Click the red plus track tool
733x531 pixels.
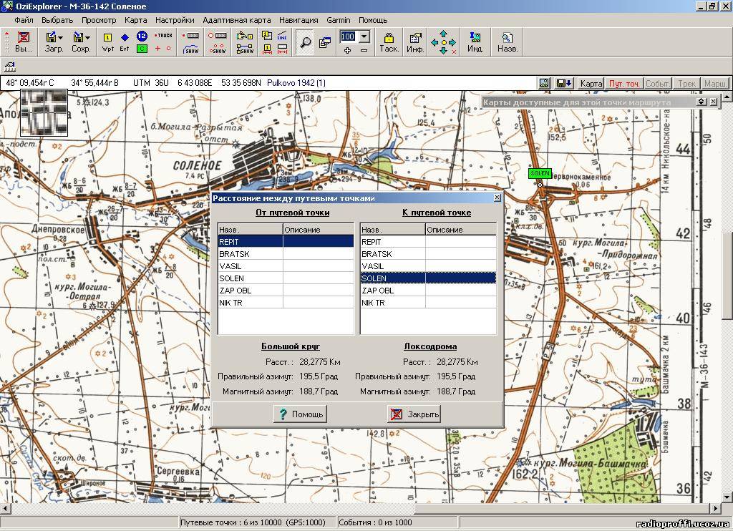pyautogui.click(x=157, y=48)
